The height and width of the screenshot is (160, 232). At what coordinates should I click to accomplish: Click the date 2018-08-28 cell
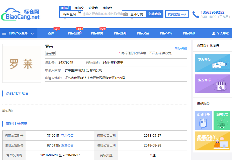[x=153, y=145]
